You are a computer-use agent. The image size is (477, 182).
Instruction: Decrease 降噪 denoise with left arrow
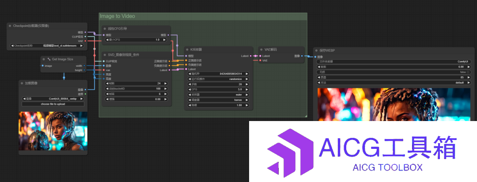190,105
